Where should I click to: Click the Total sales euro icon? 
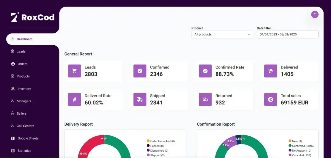(x=271, y=99)
